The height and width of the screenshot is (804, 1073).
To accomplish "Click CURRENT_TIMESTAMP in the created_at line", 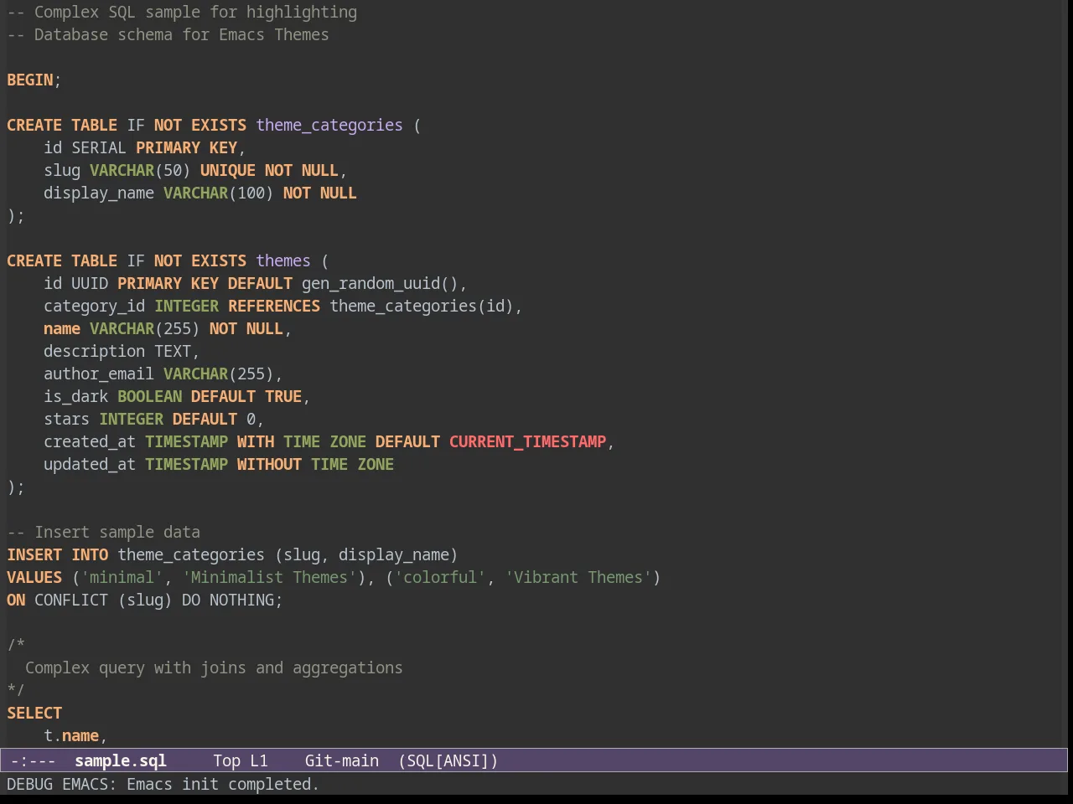I will pos(527,441).
